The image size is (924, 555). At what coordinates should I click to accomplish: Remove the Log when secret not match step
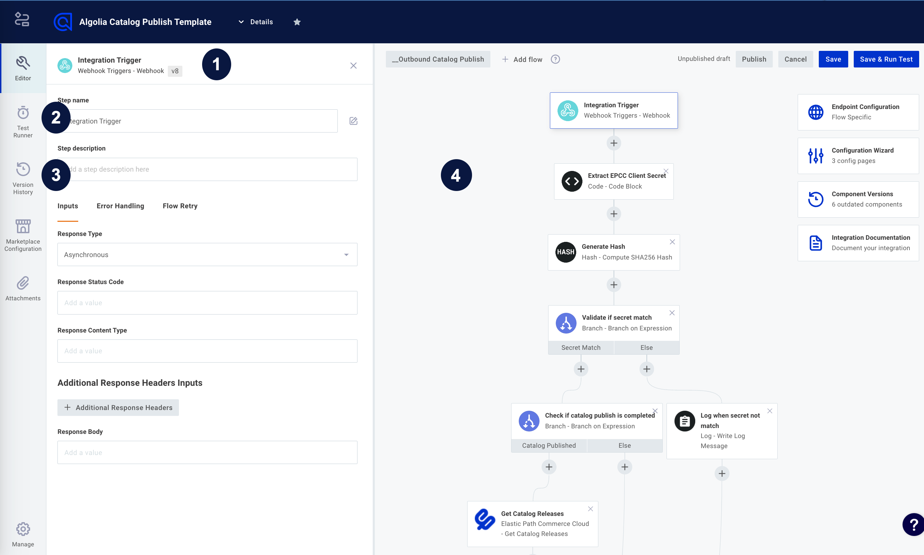(x=770, y=411)
